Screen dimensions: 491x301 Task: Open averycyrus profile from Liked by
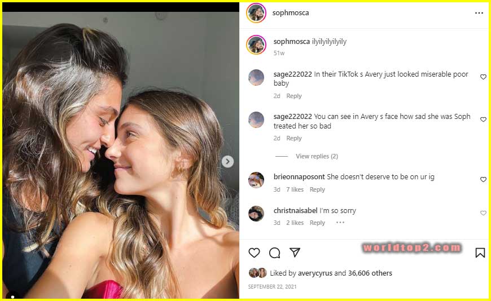point(315,273)
